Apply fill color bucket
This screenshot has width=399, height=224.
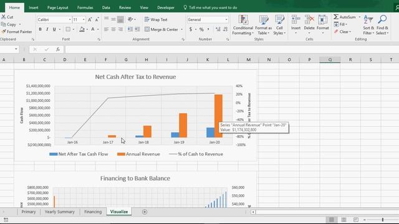[x=82, y=29]
